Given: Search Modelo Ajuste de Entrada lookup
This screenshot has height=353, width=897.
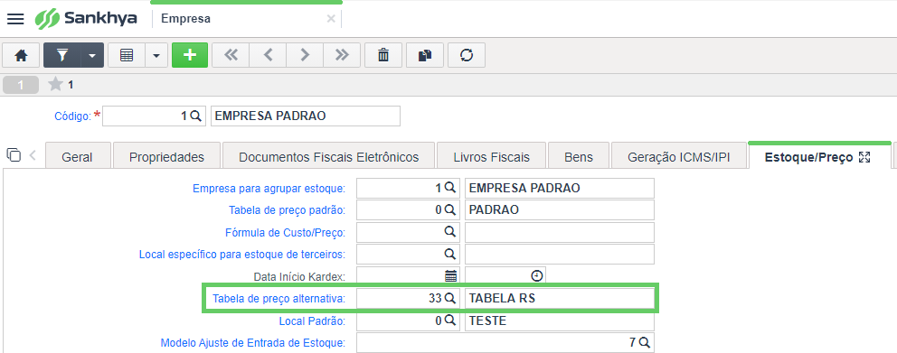Looking at the screenshot, I should (x=645, y=342).
